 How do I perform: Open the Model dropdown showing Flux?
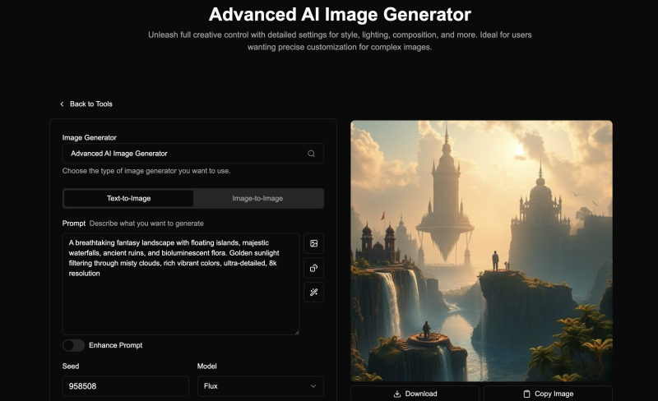(x=260, y=385)
